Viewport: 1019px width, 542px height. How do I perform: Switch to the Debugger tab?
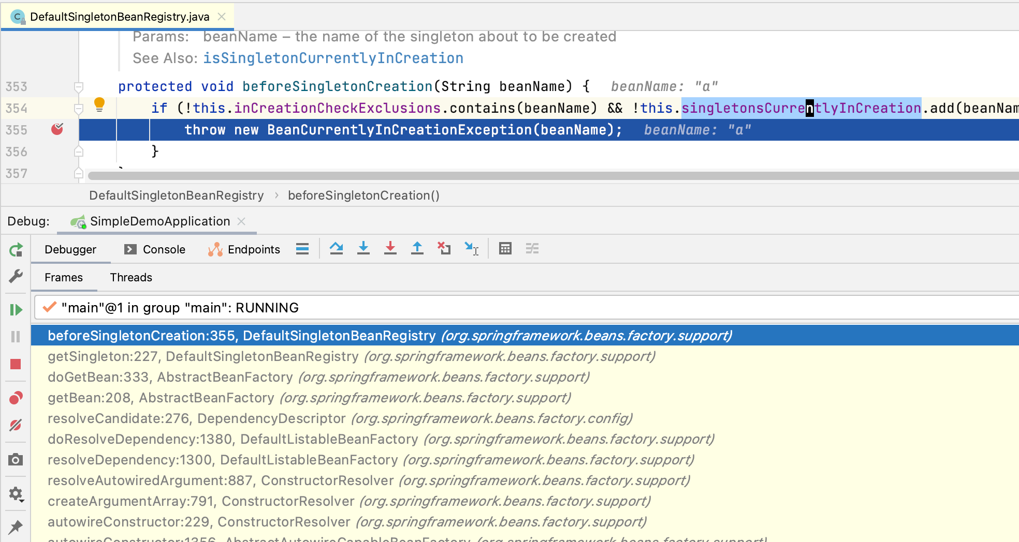click(70, 249)
